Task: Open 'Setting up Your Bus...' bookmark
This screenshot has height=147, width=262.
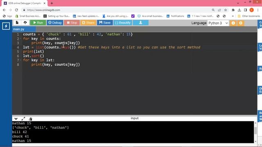Action: tap(56, 16)
